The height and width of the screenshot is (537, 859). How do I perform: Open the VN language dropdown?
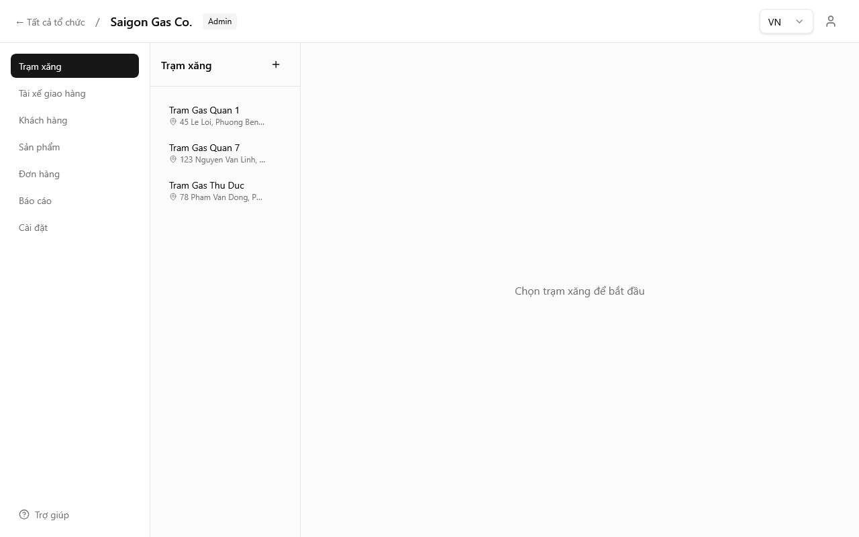point(785,21)
